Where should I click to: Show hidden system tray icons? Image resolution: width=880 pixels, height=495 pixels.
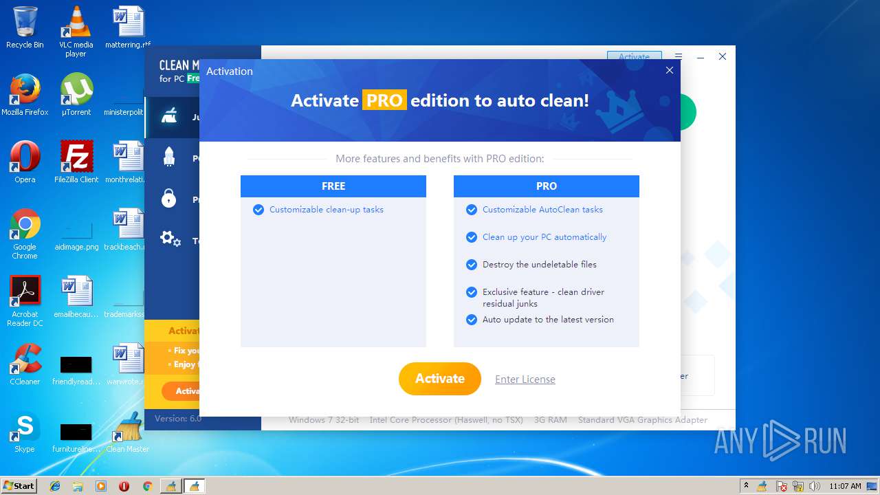(746, 486)
